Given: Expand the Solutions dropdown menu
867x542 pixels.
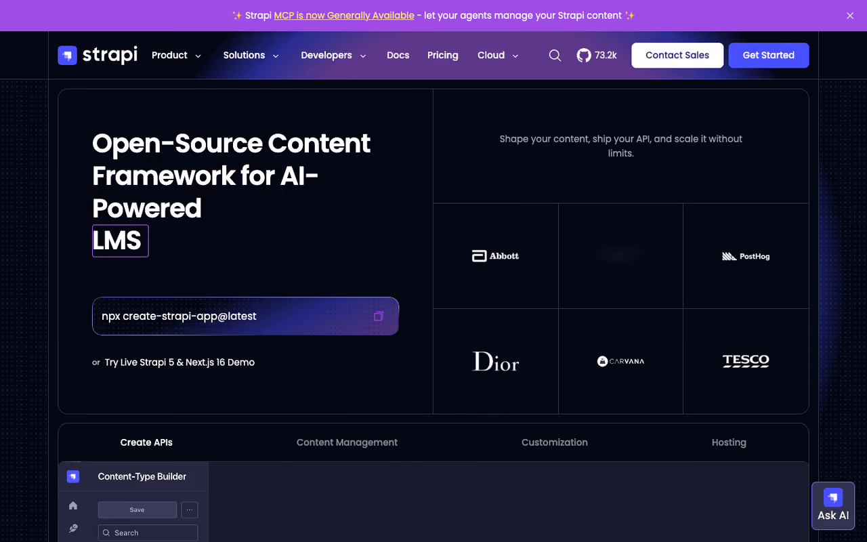Looking at the screenshot, I should click(x=251, y=56).
